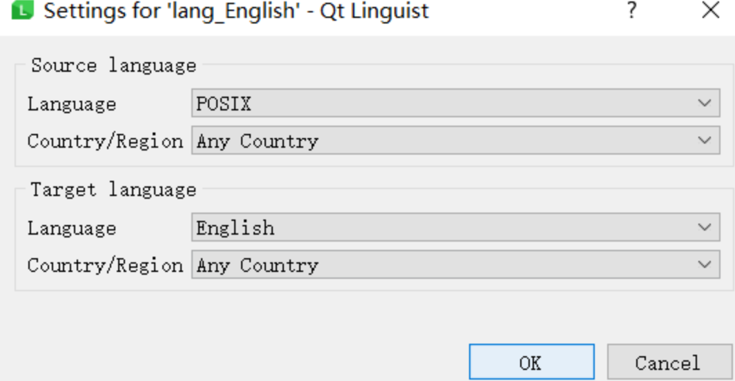Screen dimensions: 735x381
Task: Dismiss dialog with the Cancel button
Action: pos(669,362)
